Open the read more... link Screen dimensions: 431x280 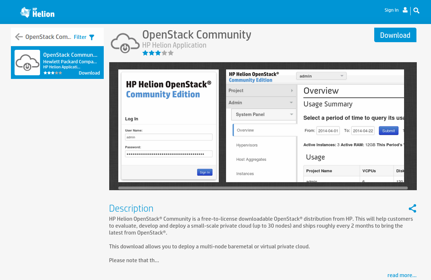coord(402,275)
